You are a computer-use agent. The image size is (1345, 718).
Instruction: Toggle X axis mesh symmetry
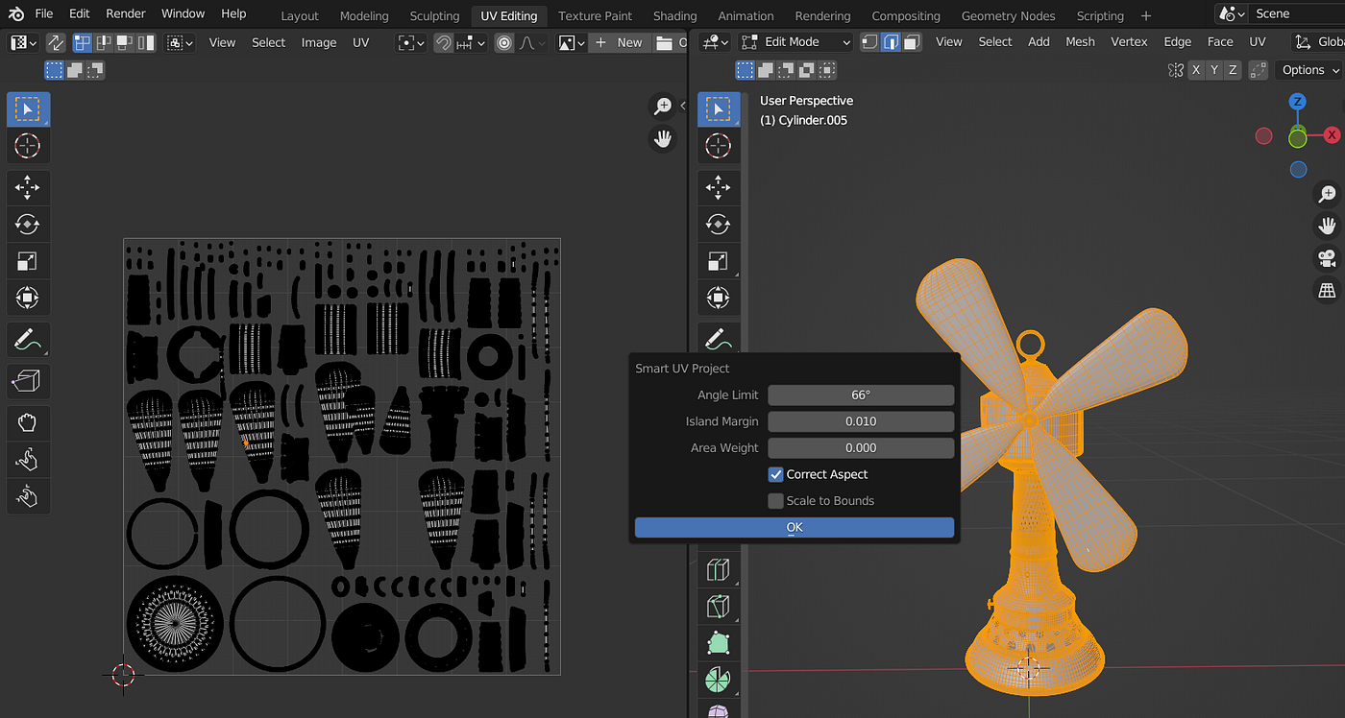click(x=1196, y=70)
